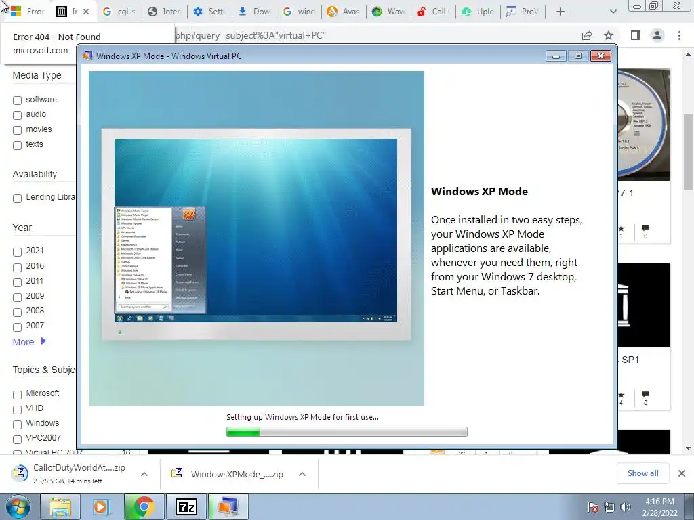Image resolution: width=694 pixels, height=520 pixels.
Task: Check the 2008 year filter
Action: coord(17,312)
